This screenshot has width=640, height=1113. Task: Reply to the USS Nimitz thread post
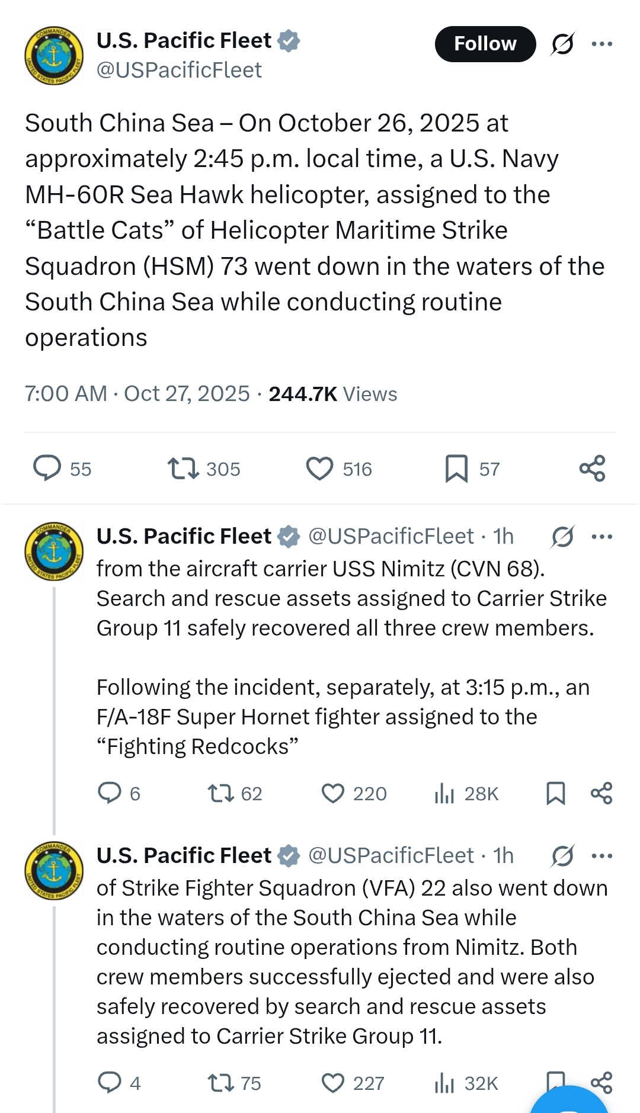click(x=110, y=793)
